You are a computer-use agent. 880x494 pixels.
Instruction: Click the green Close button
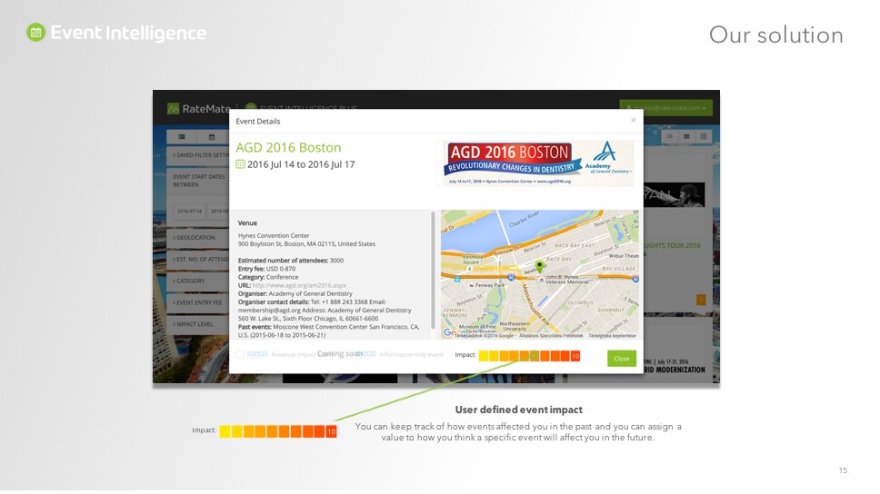621,359
